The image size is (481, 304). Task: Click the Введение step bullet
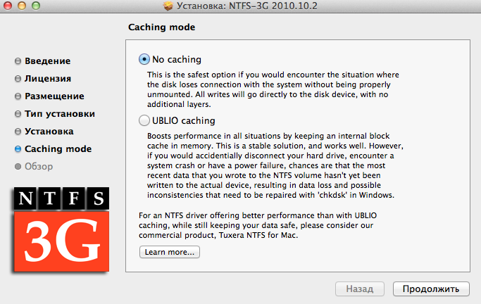coord(18,61)
